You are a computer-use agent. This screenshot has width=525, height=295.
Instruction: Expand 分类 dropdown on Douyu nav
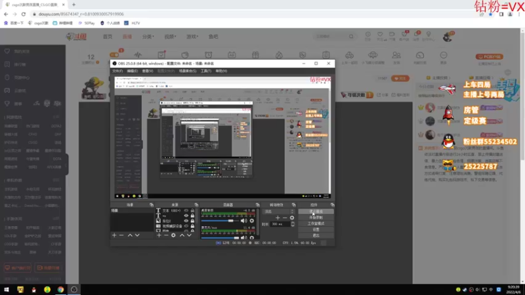(148, 37)
